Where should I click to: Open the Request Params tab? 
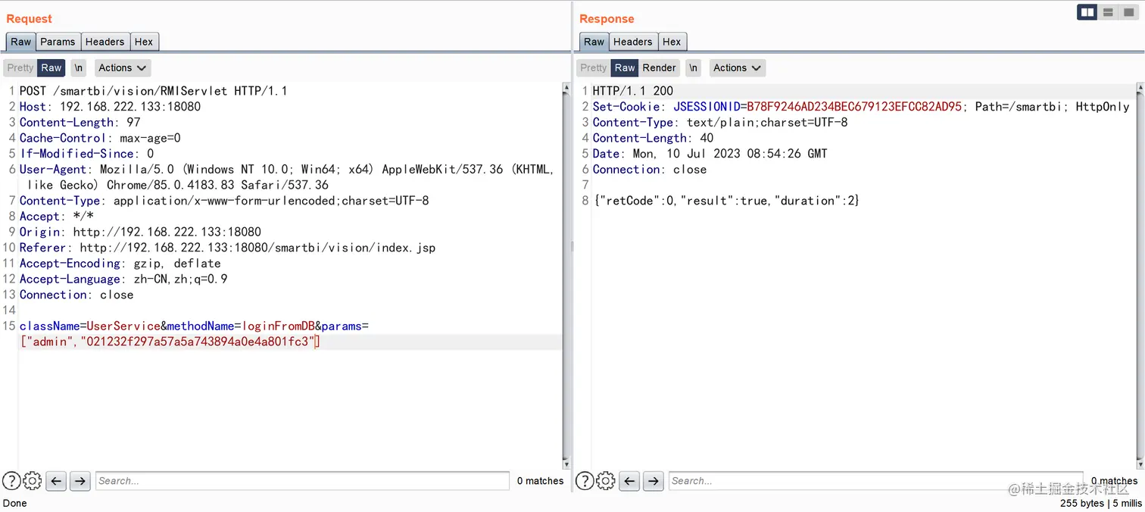pos(58,42)
